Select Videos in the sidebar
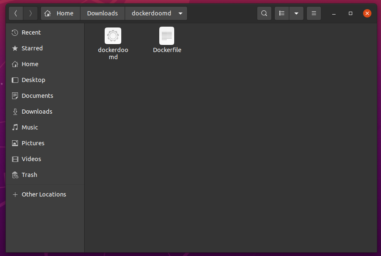Viewport: 381px width, 256px height. [30, 159]
